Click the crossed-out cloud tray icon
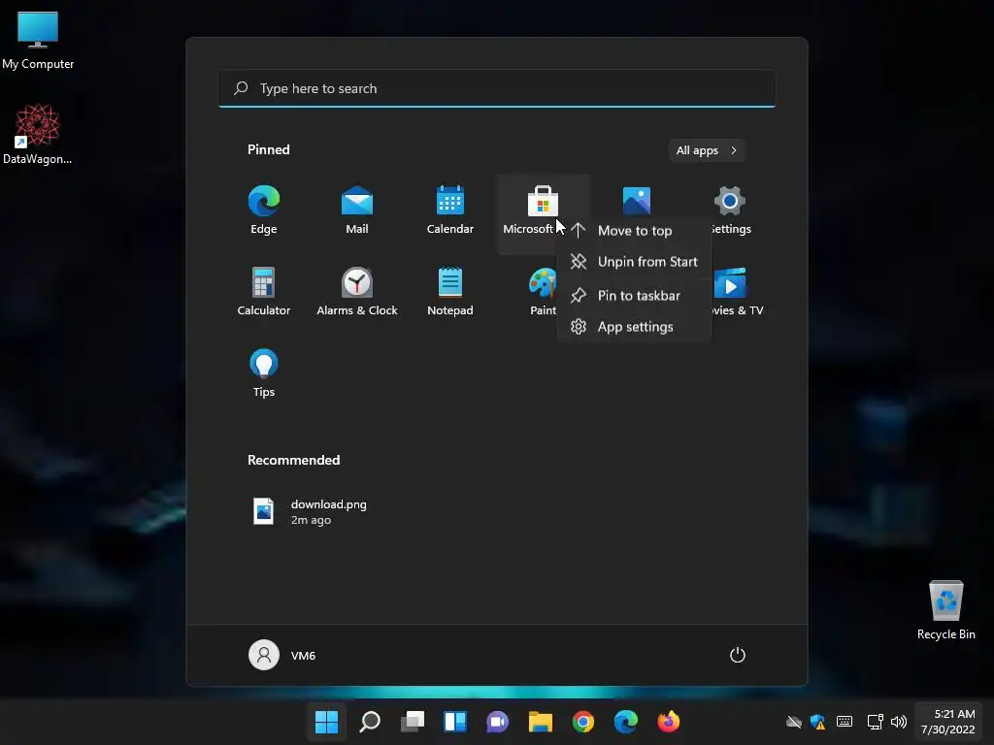Viewport: 994px width, 745px height. 794,722
